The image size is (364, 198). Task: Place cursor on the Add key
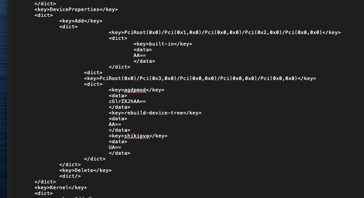80,21
